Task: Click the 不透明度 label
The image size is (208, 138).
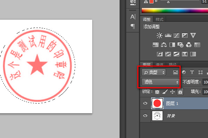Action: click(x=192, y=82)
